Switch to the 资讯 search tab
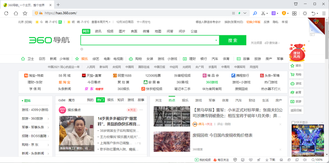 [98, 31]
